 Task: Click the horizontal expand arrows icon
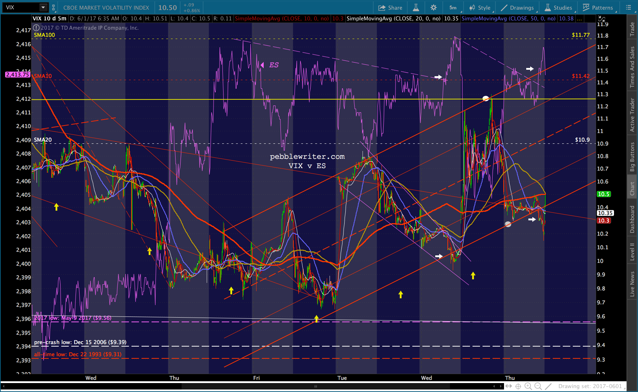click(x=508, y=386)
